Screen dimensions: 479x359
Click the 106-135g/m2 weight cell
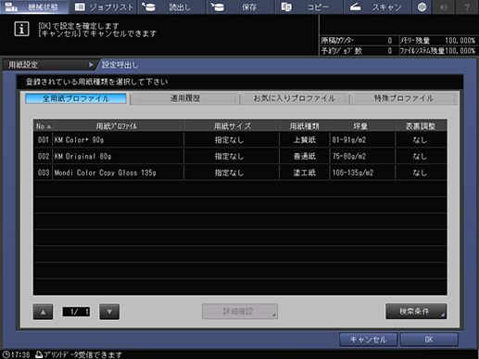coord(362,173)
